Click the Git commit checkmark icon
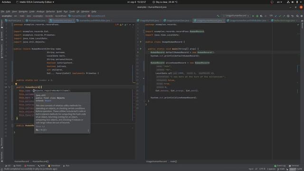Screen dimensions: 304x171 point(280,16)
